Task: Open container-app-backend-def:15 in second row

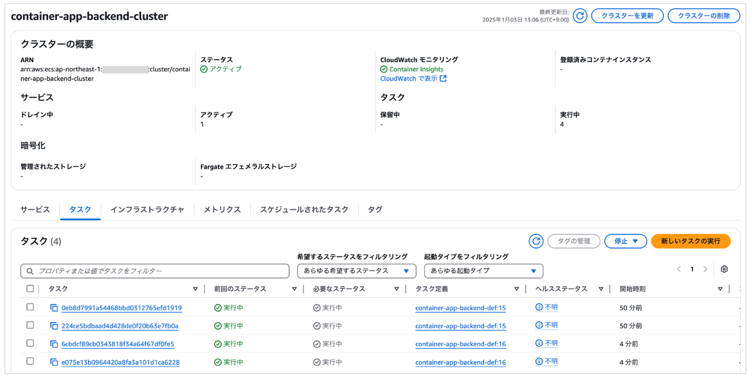Action: tap(460, 326)
